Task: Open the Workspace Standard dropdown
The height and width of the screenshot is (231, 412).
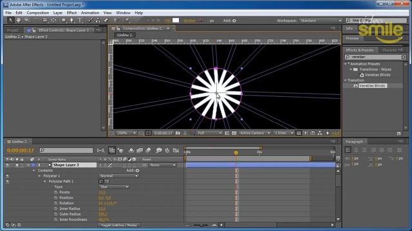Action: point(321,21)
